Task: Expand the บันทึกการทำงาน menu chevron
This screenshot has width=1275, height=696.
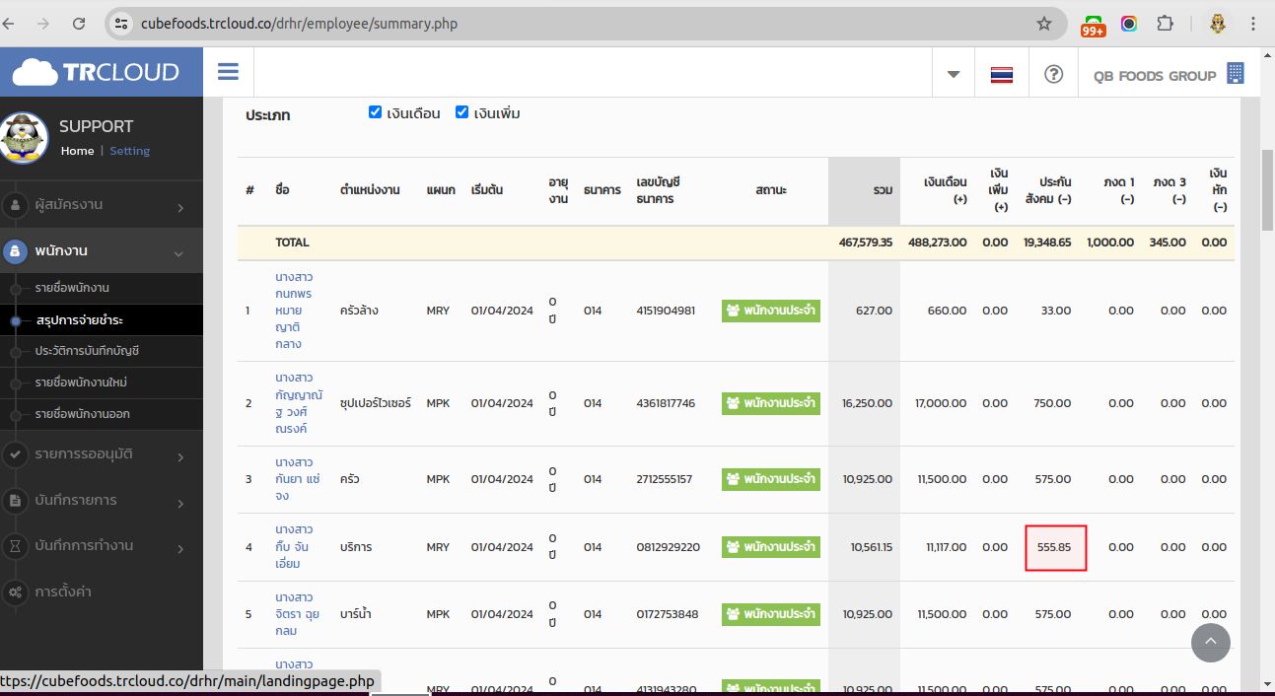Action: pyautogui.click(x=180, y=549)
